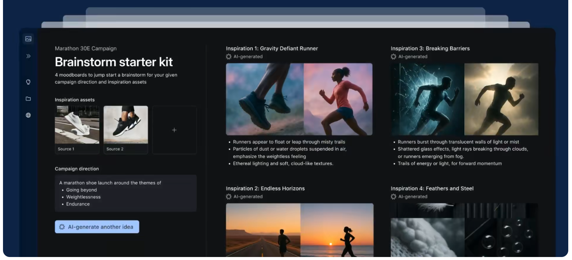Click the globe icon in sidebar
Image resolution: width=572 pixels, height=260 pixels.
[28, 115]
